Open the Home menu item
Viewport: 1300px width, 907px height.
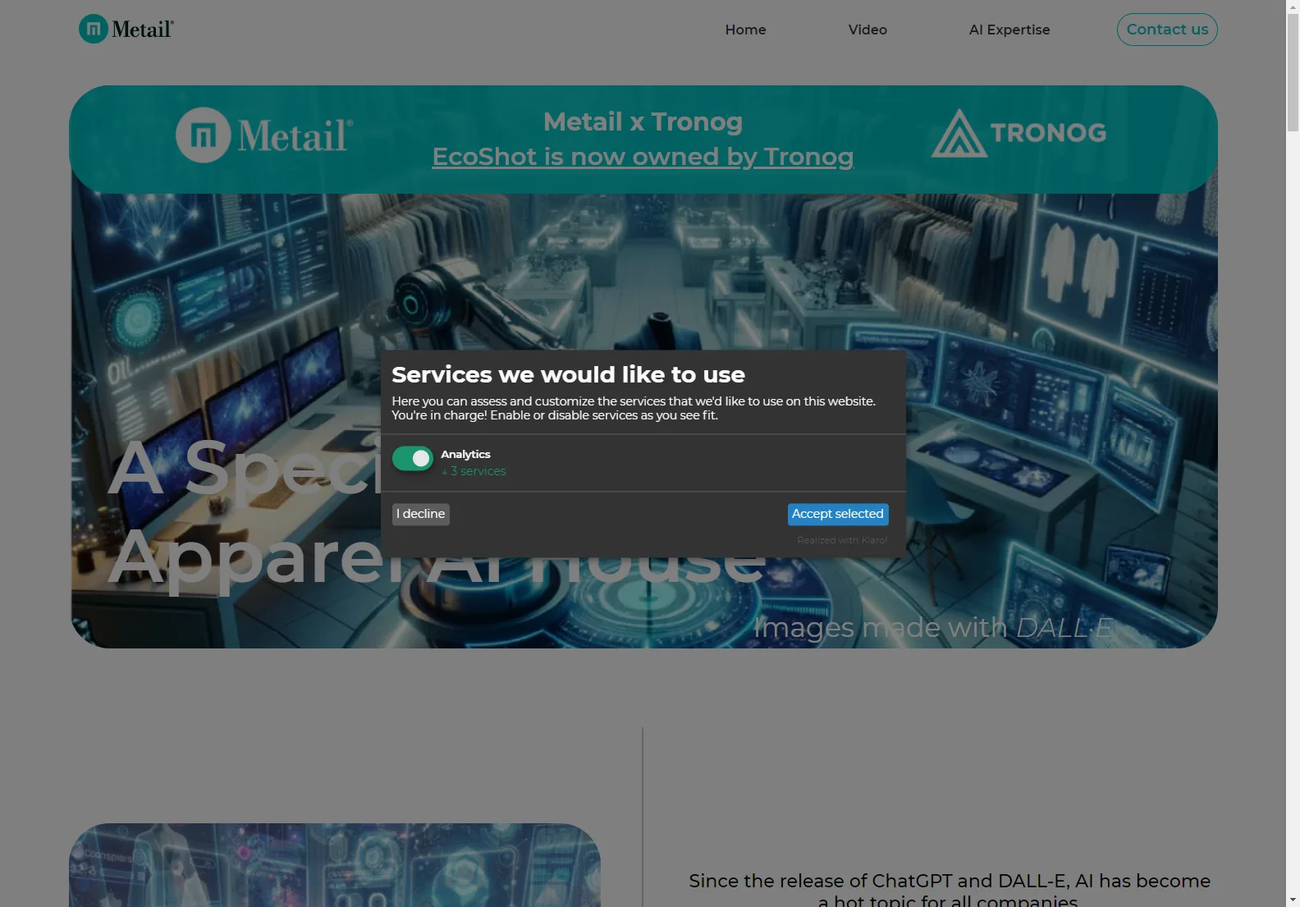[745, 30]
